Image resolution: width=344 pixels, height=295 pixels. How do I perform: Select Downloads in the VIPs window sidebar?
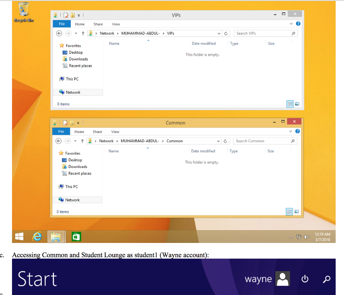tap(78, 59)
